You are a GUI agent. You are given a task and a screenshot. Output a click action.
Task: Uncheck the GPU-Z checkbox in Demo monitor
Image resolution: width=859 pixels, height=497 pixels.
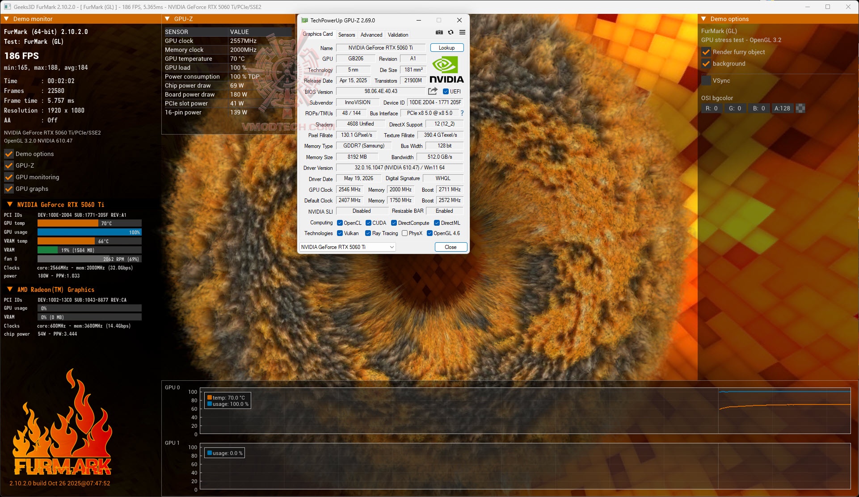[9, 165]
